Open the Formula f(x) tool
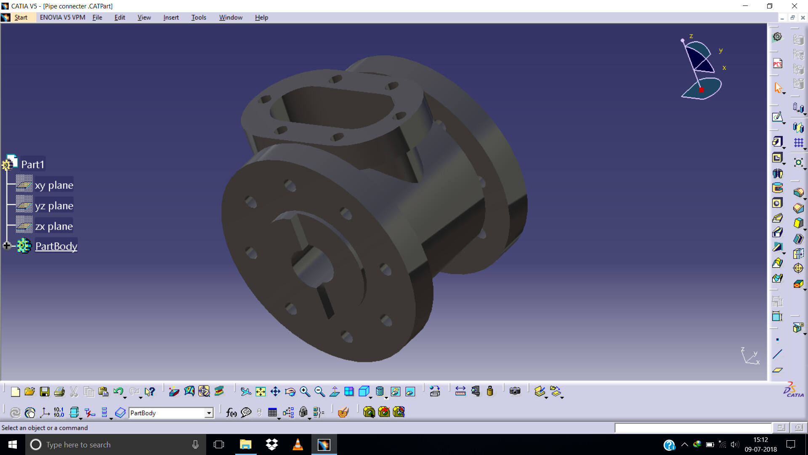 click(x=231, y=412)
